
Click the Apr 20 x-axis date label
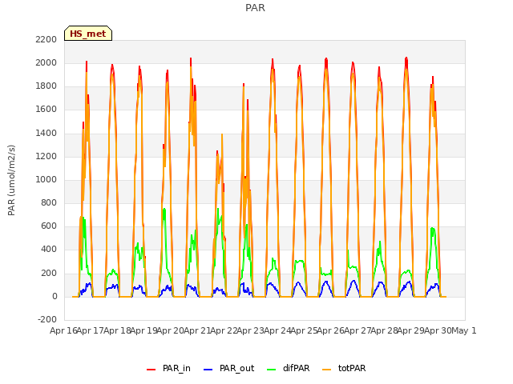171,330
